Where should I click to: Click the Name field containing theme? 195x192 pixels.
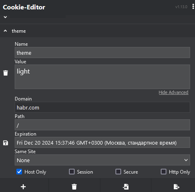click(x=102, y=53)
